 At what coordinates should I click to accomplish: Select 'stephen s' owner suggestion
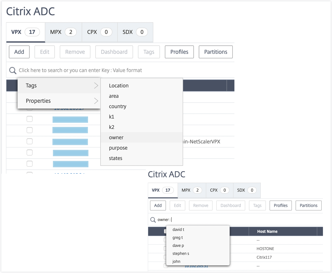198,254
